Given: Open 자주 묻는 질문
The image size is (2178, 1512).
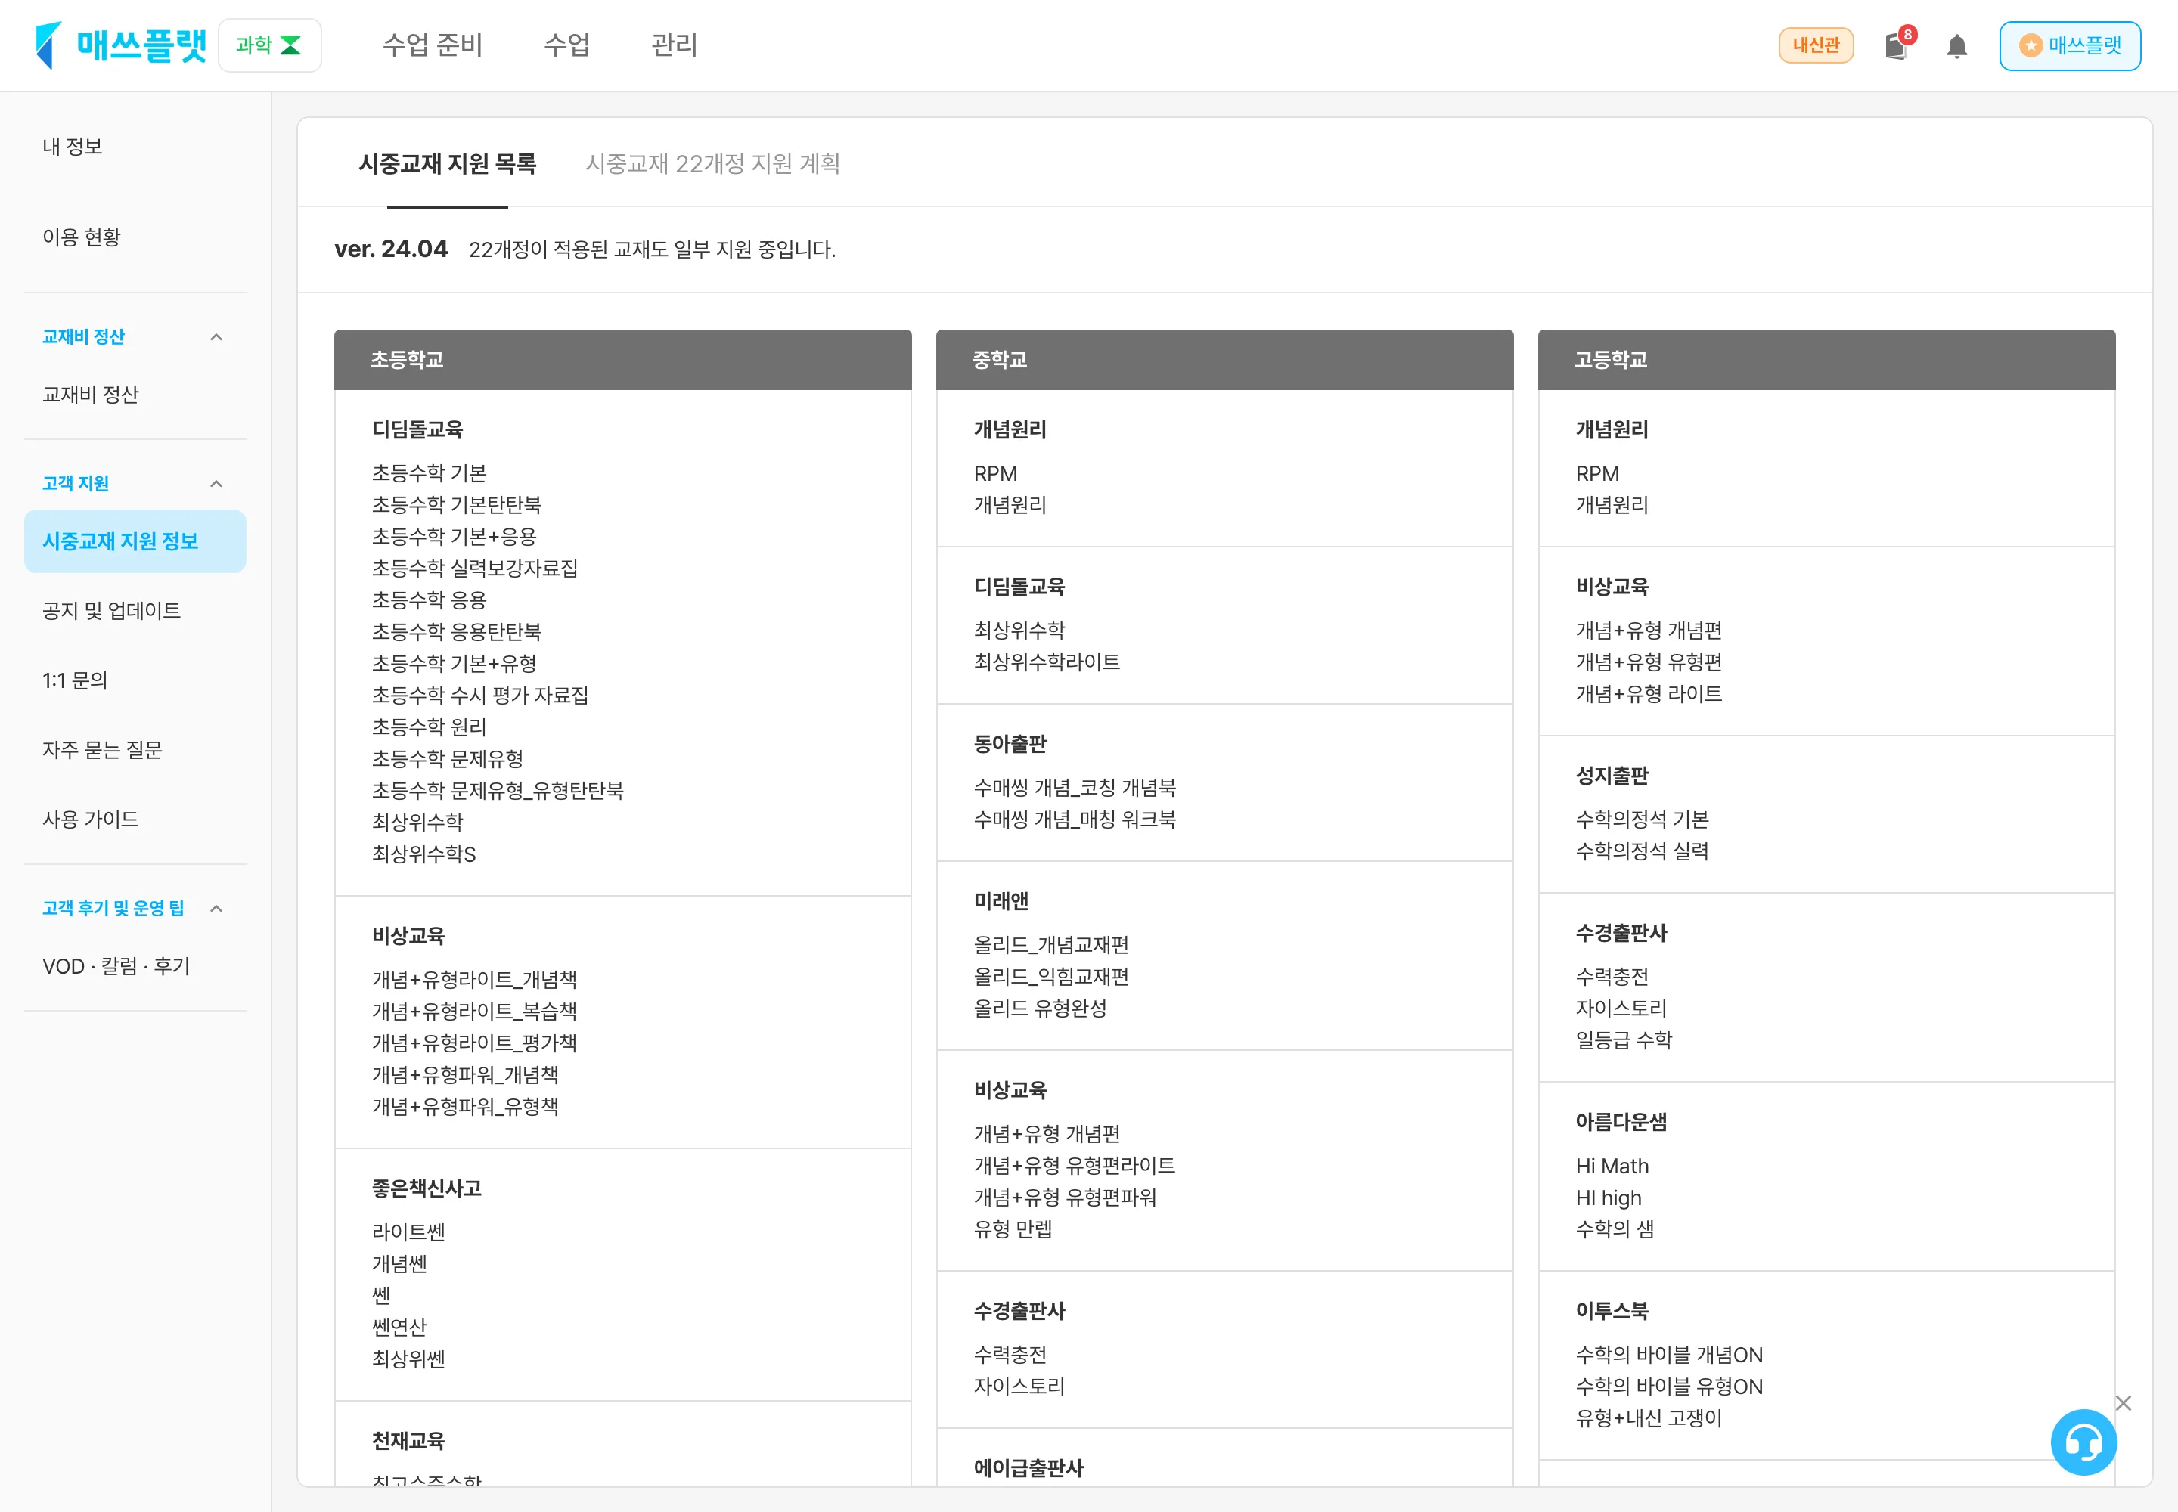Looking at the screenshot, I should [102, 749].
